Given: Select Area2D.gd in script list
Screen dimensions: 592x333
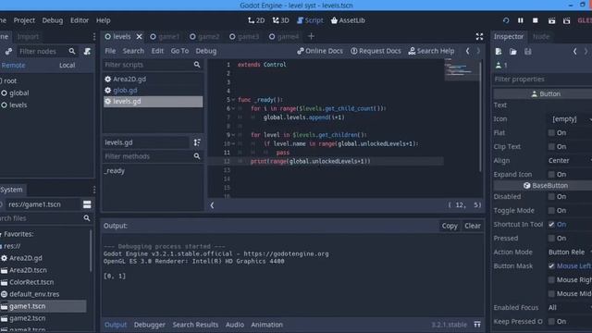Looking at the screenshot, I should click(153, 79).
